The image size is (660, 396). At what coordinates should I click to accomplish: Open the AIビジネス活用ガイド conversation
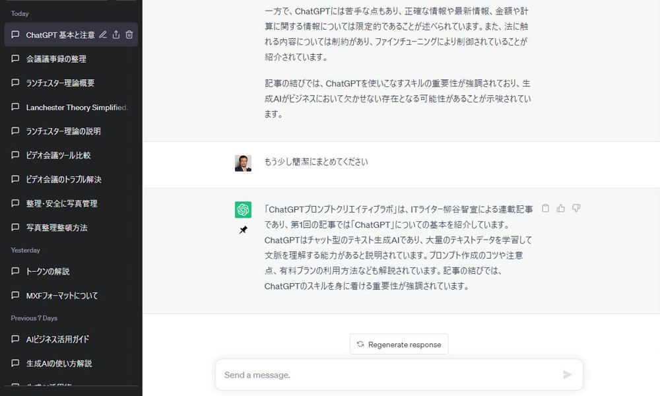tap(71, 339)
